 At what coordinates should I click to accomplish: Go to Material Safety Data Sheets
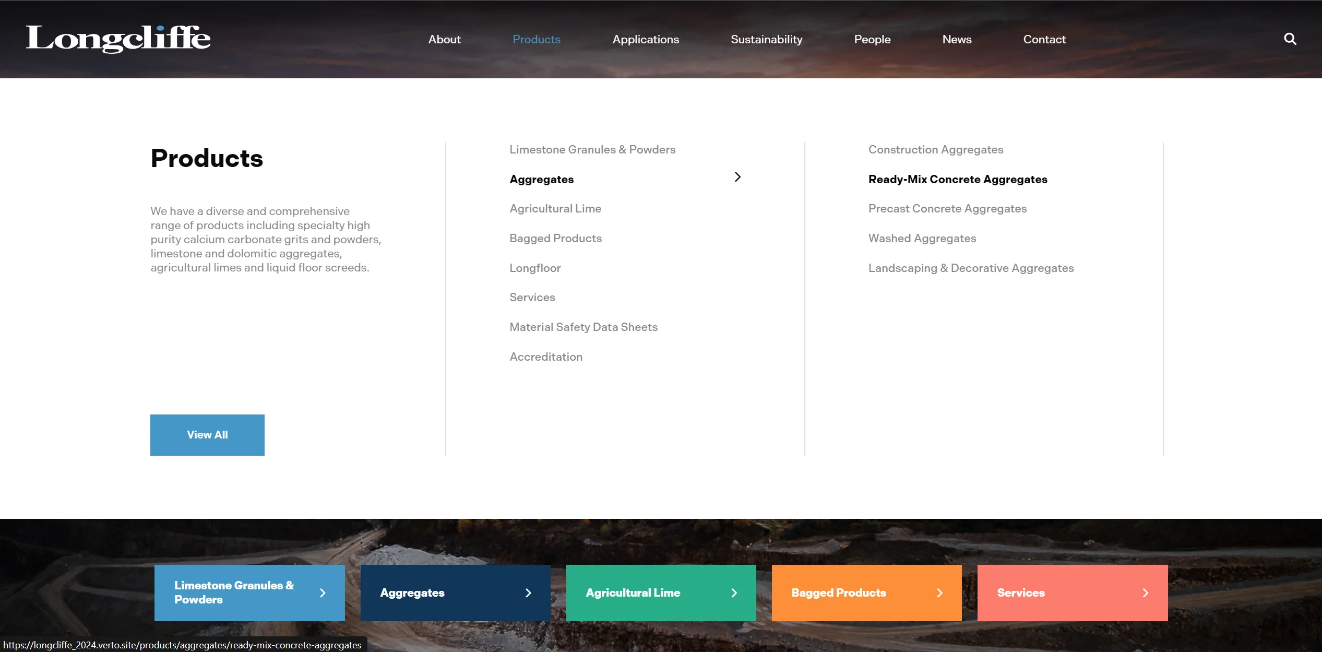pos(583,327)
